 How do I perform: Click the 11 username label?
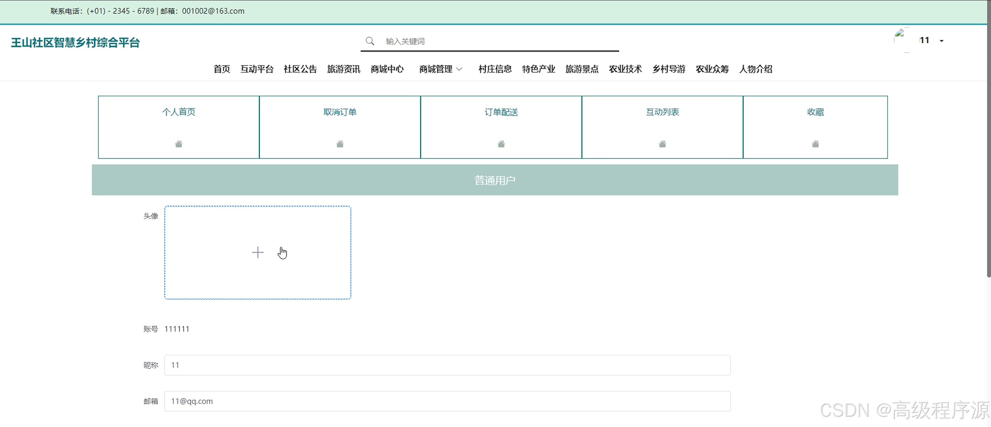924,40
